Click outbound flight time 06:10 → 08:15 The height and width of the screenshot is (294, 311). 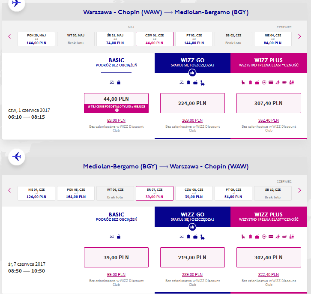(27, 117)
